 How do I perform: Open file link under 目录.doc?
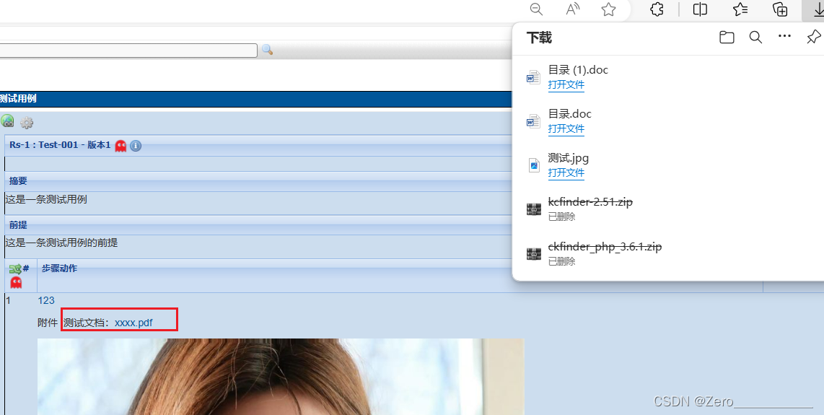pyautogui.click(x=566, y=129)
